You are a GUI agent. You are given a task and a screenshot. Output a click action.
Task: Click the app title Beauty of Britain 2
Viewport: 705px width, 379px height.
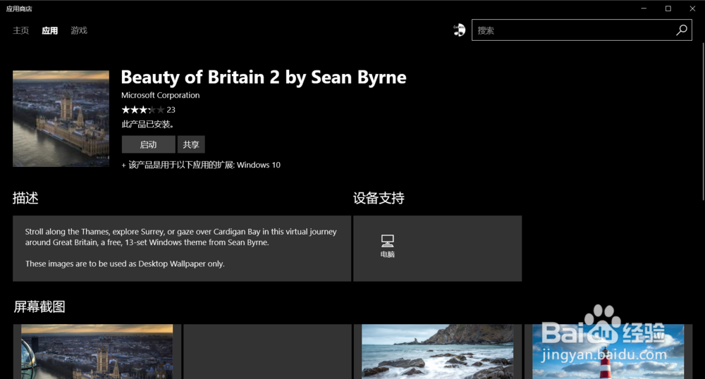pos(264,77)
